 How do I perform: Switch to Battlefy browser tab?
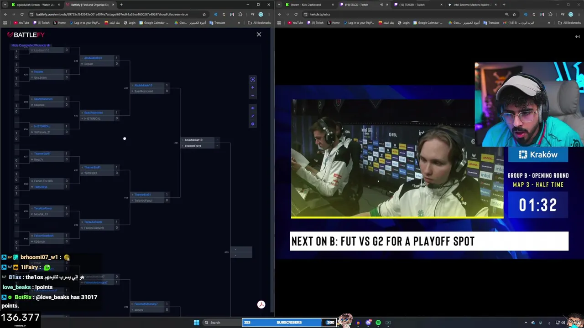89,5
